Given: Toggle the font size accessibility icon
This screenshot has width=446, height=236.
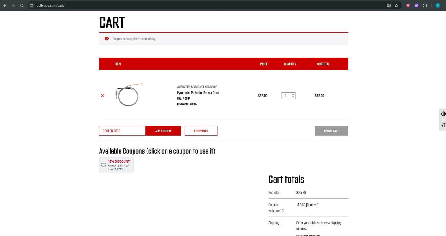Looking at the screenshot, I should (443, 125).
